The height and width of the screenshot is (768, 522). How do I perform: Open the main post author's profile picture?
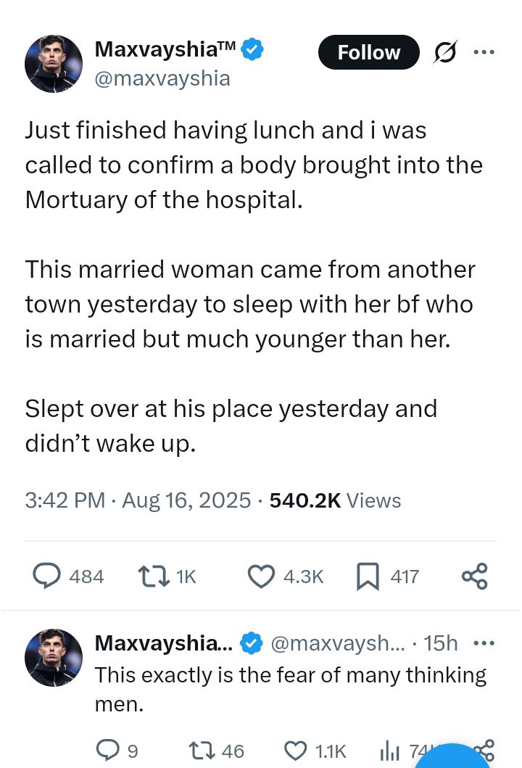click(54, 64)
